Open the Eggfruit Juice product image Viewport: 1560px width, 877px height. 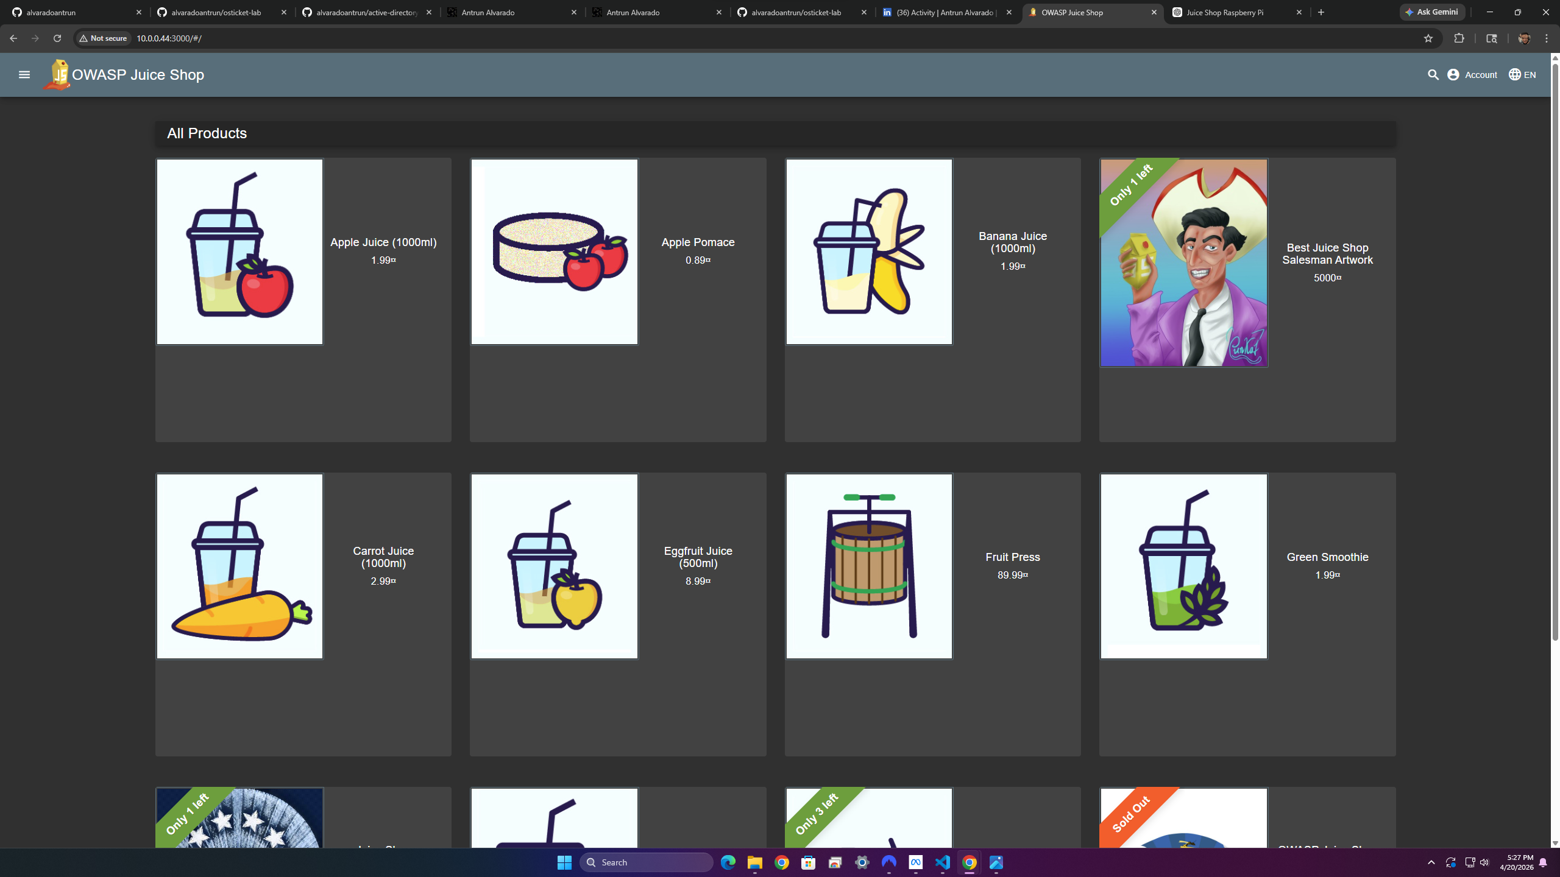(x=554, y=566)
